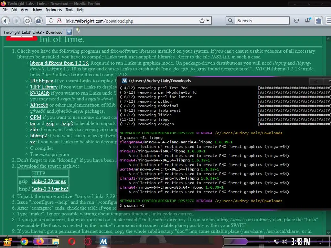The image size is (331, 248).
Task: Open the tracking protection shield icon
Action: 51,21
